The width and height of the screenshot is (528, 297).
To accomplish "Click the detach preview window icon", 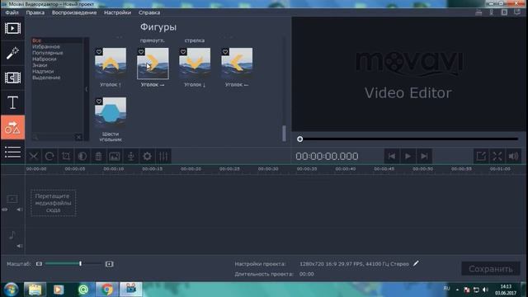I will (x=481, y=156).
